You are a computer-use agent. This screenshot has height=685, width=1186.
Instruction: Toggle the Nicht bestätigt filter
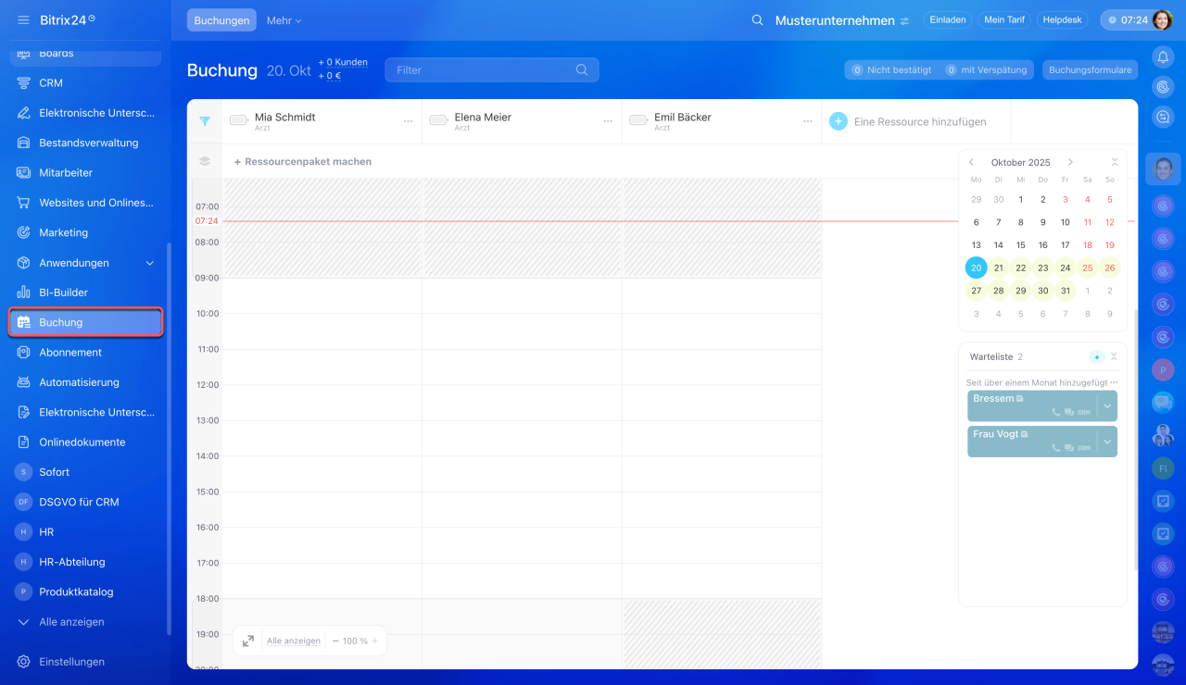tap(890, 69)
